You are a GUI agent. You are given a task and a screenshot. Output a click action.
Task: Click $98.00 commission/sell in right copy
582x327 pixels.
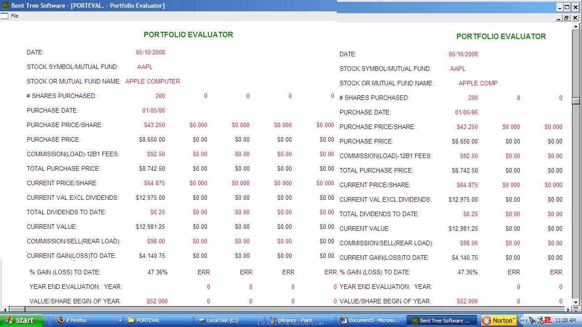(x=469, y=243)
